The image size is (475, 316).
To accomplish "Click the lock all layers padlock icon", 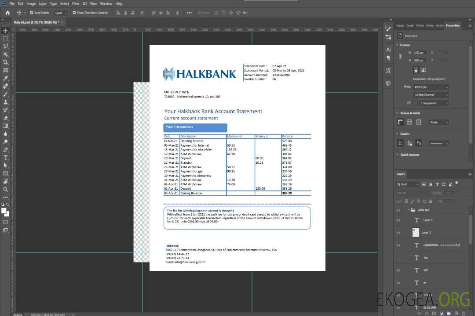I will click(x=431, y=201).
